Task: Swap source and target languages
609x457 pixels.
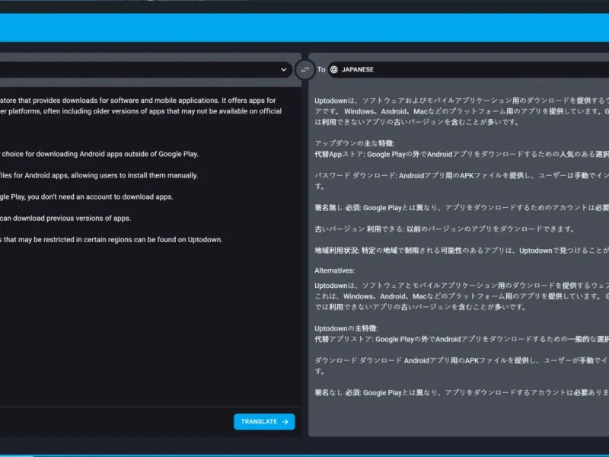Action: [x=305, y=69]
